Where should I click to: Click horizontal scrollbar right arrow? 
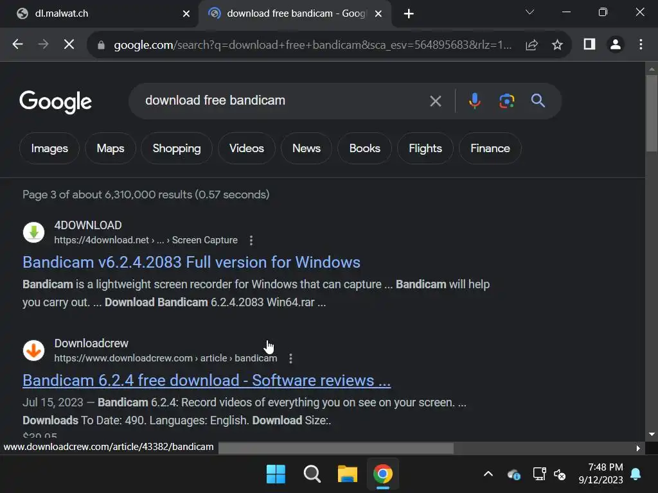[638, 448]
